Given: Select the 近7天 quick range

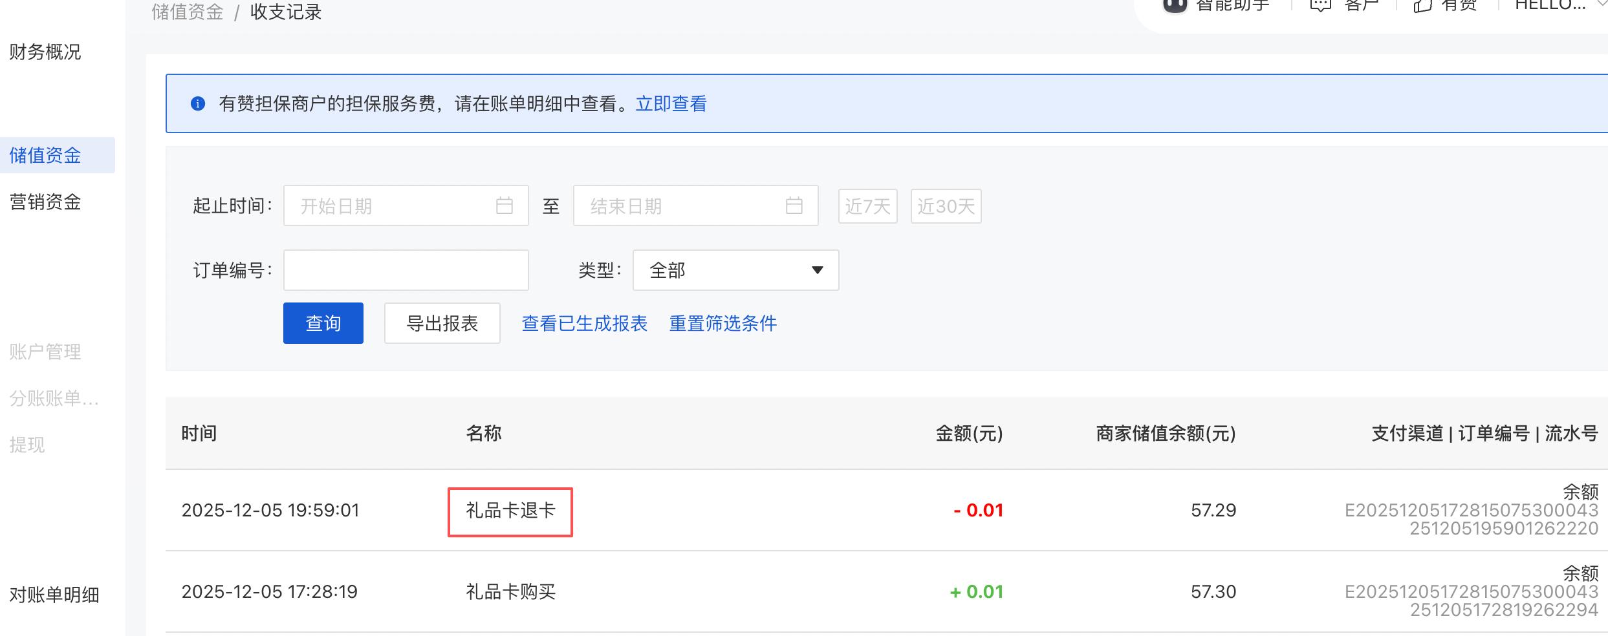Looking at the screenshot, I should (867, 206).
